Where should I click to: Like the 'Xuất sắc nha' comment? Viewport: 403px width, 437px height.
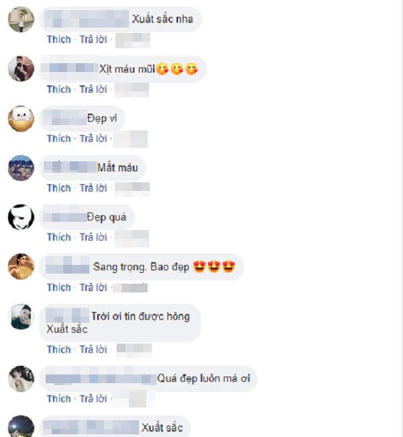[x=58, y=39]
